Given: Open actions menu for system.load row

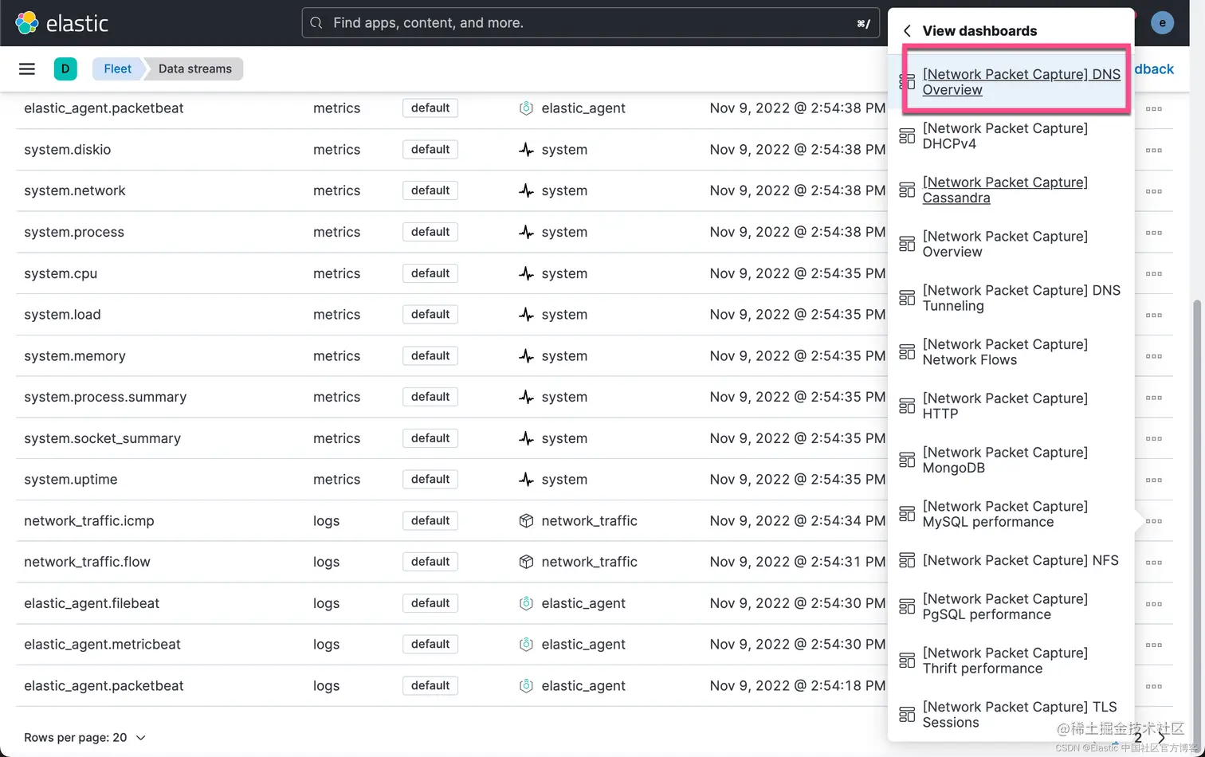Looking at the screenshot, I should pos(1153,315).
